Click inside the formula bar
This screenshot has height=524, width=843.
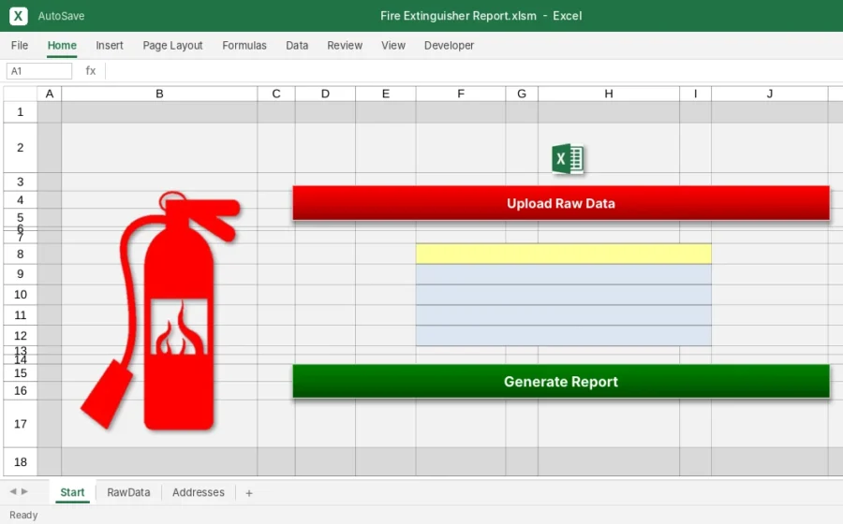473,71
